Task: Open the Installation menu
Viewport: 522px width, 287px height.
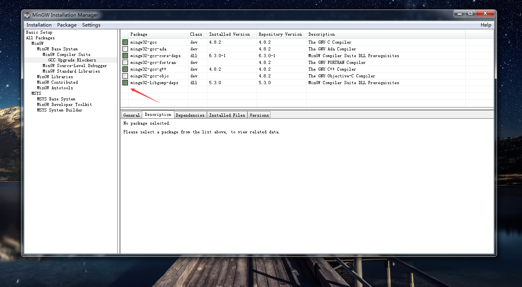Action: coord(39,25)
